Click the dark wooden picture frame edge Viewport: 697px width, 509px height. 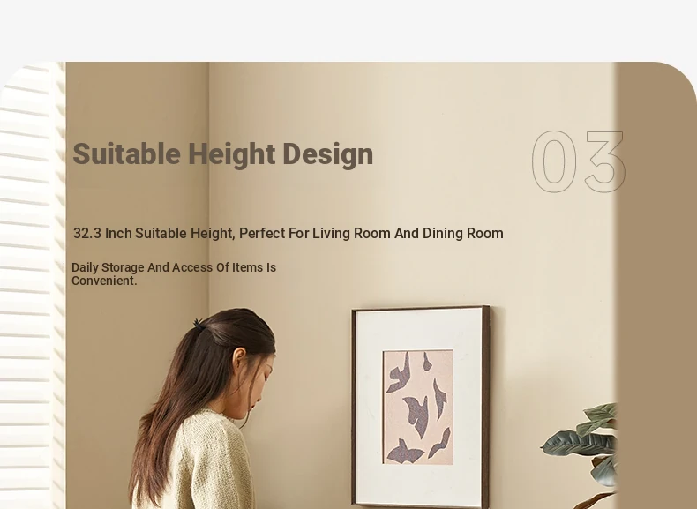486,407
